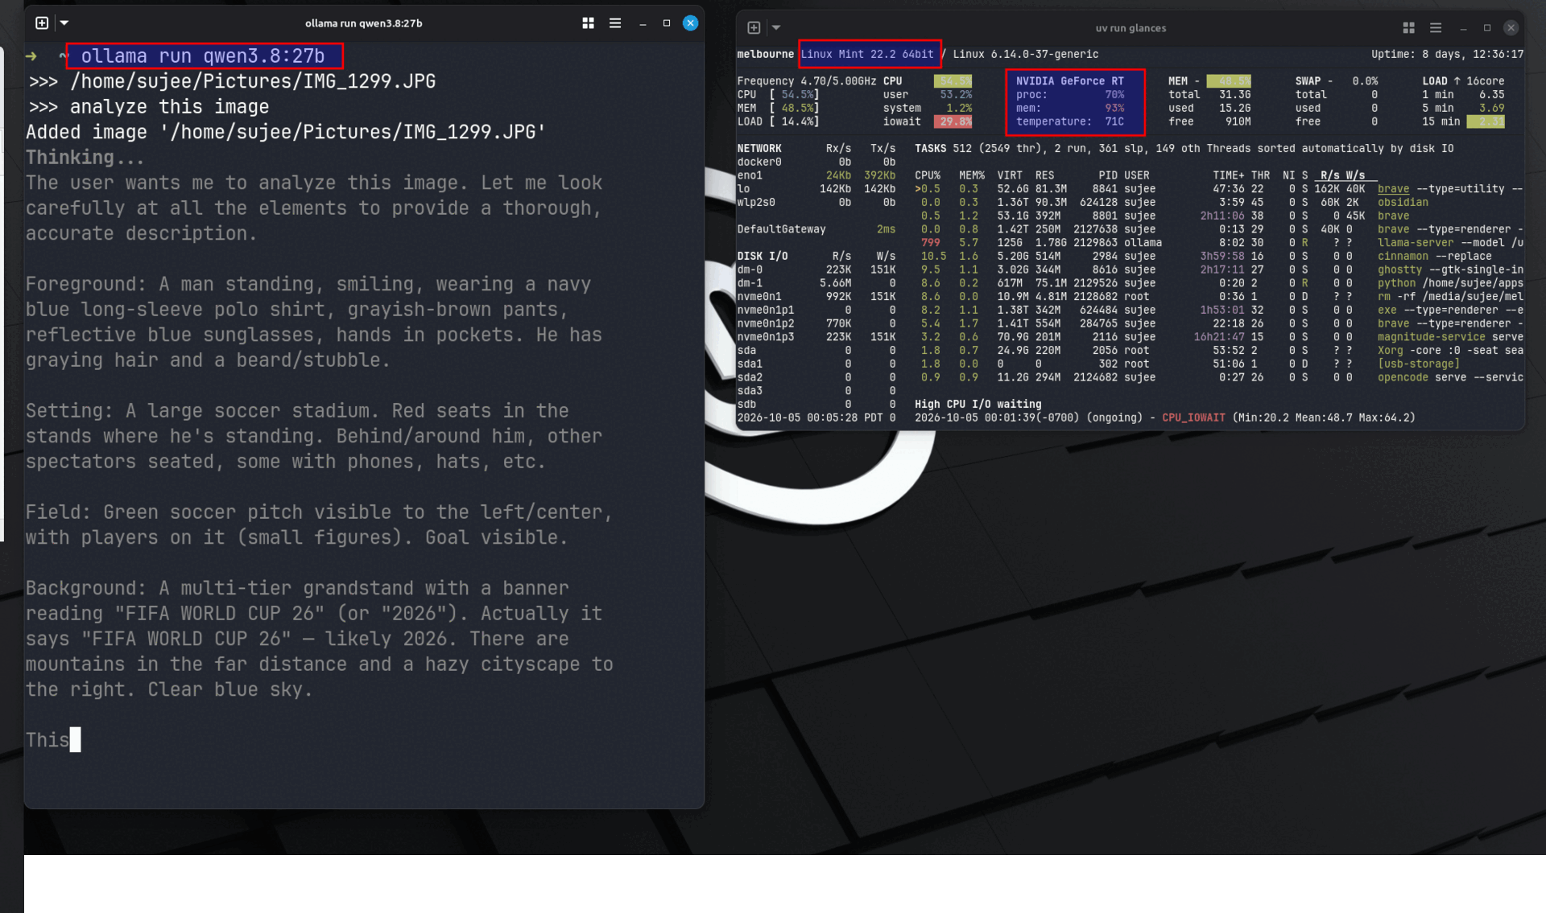Click the 'DefaultGateway' row in glances

pos(816,229)
